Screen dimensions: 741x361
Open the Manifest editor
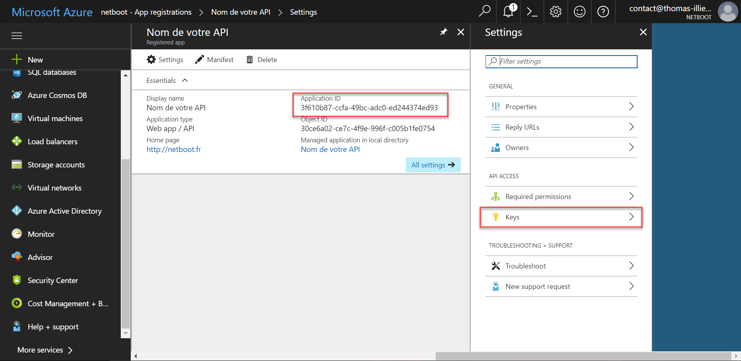tap(214, 59)
